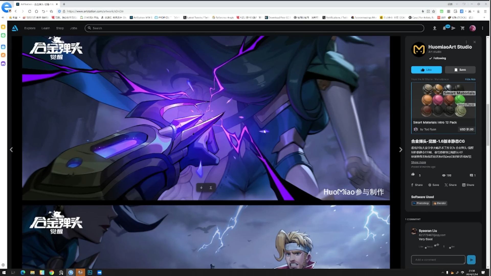The height and width of the screenshot is (276, 491).
Task: Click the browser back arrow
Action: tap(16, 11)
